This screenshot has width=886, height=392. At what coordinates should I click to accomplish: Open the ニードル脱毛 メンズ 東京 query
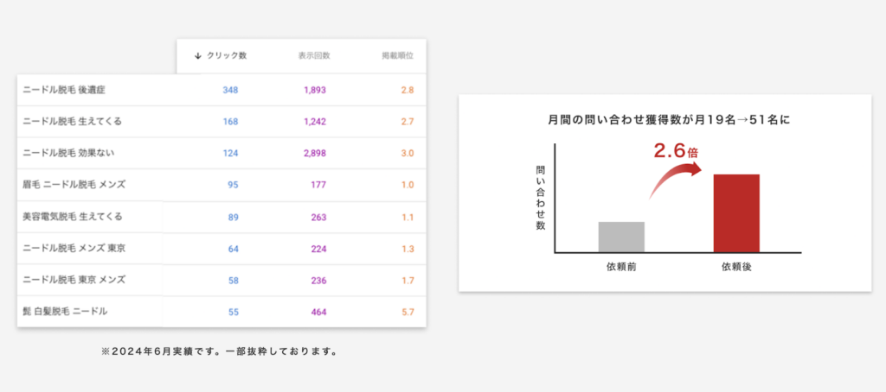tap(74, 249)
